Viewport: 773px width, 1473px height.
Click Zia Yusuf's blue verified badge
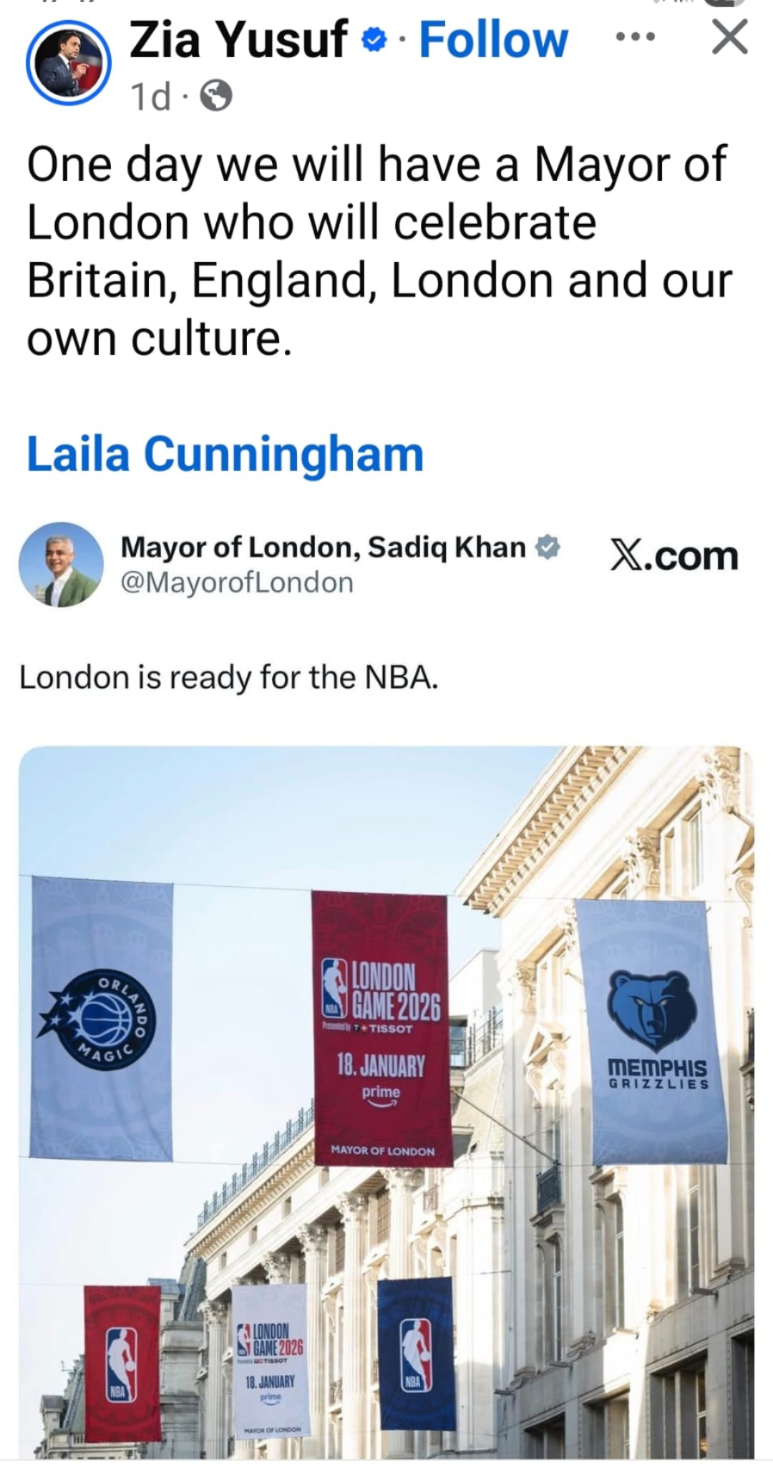(x=373, y=42)
